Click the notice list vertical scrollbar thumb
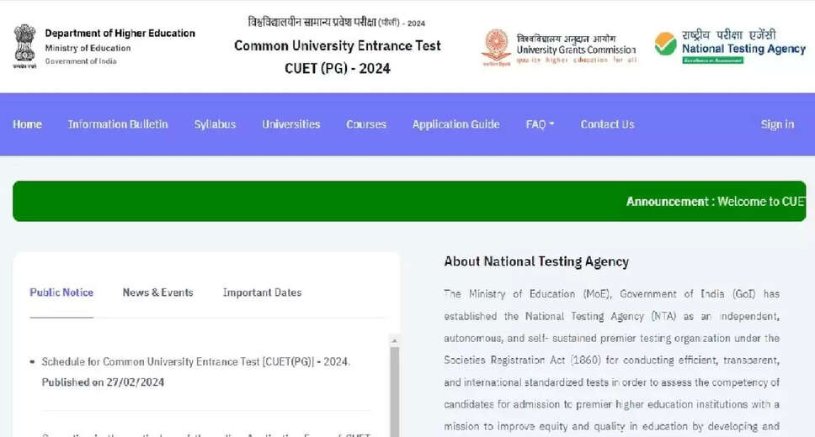 395,392
